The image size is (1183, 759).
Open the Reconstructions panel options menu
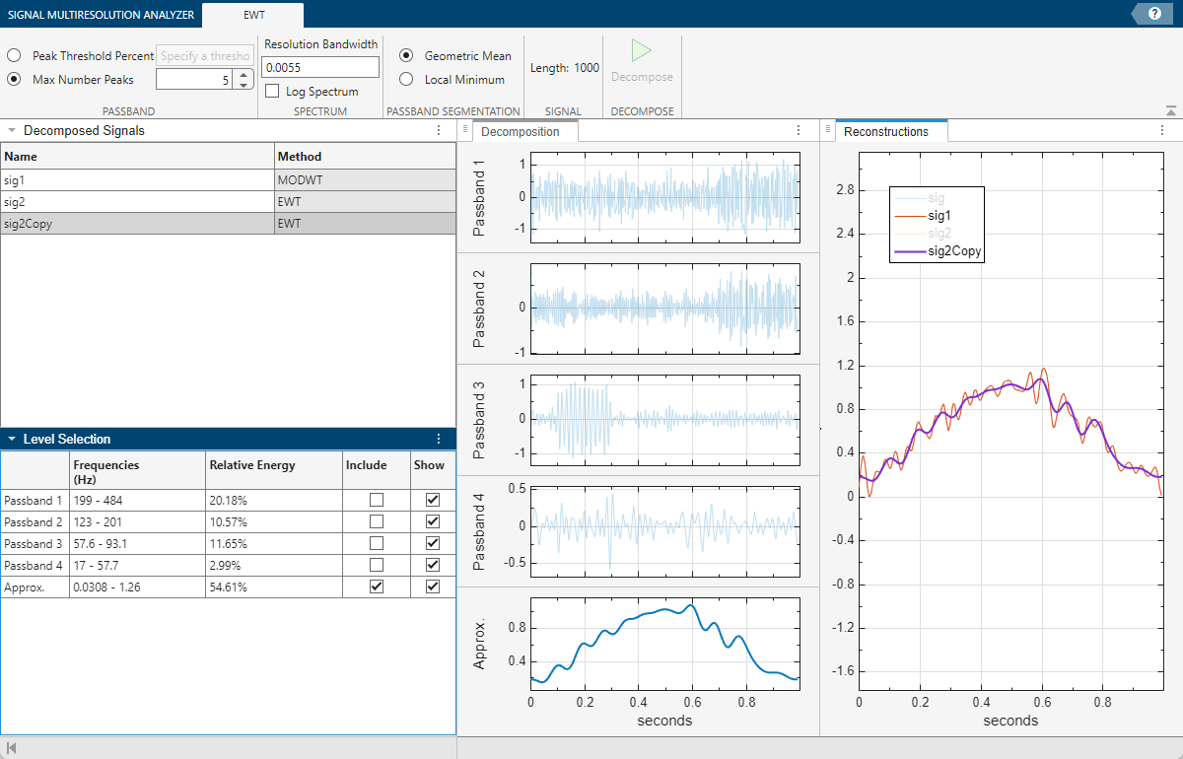click(1160, 129)
